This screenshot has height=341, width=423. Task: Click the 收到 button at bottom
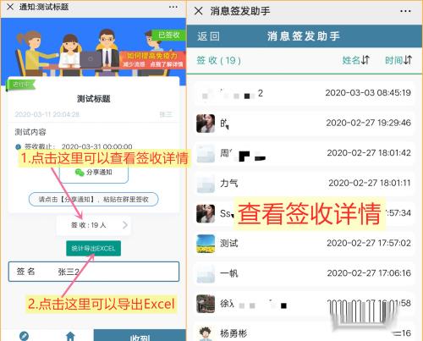(x=140, y=336)
